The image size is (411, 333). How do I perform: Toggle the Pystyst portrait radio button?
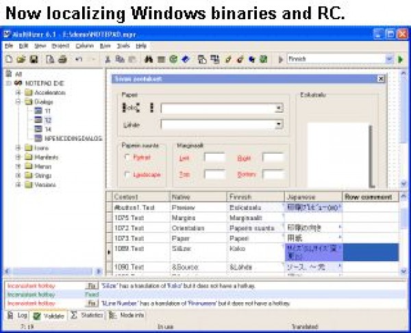coord(127,157)
